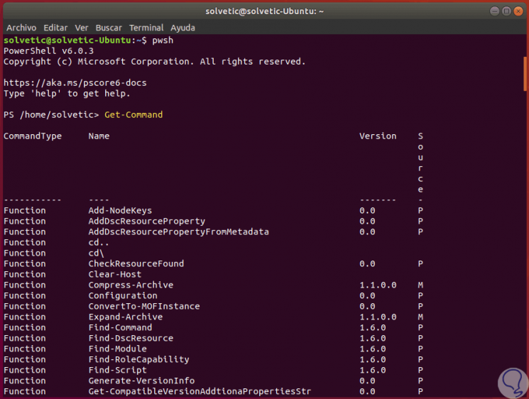Open the Ayuda menu
529x399 pixels.
(182, 28)
